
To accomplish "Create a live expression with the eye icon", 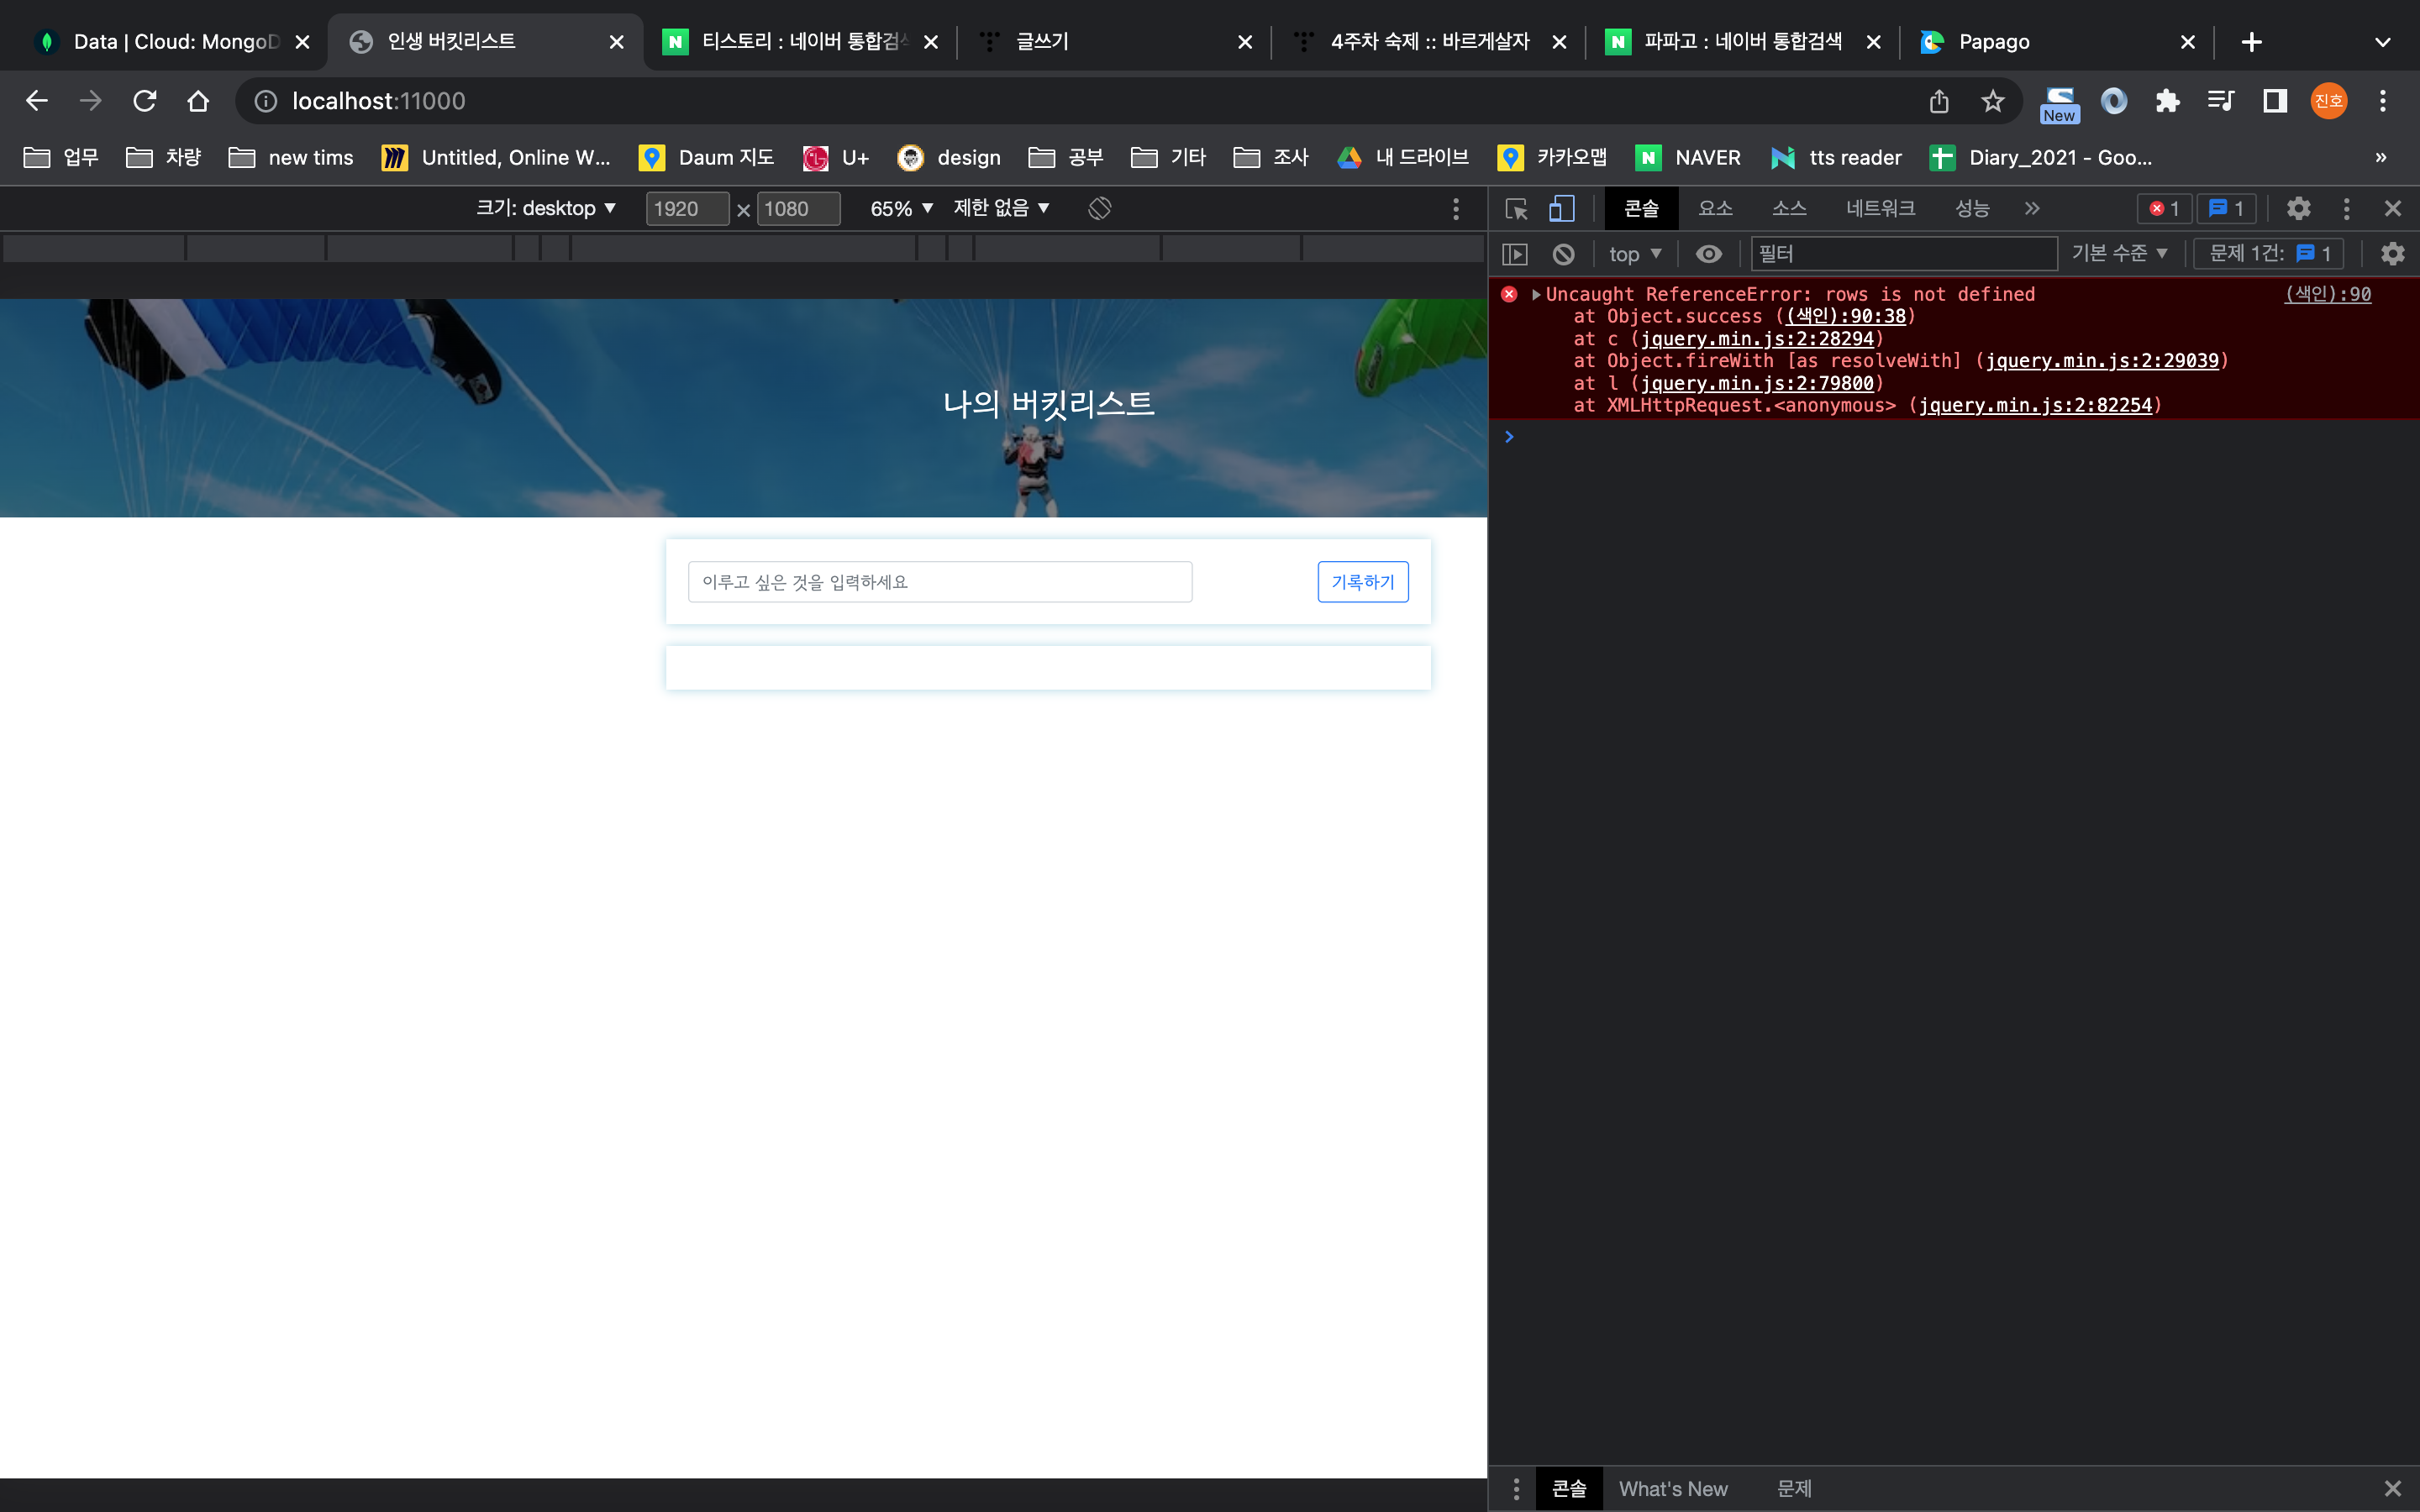I will pyautogui.click(x=1709, y=254).
